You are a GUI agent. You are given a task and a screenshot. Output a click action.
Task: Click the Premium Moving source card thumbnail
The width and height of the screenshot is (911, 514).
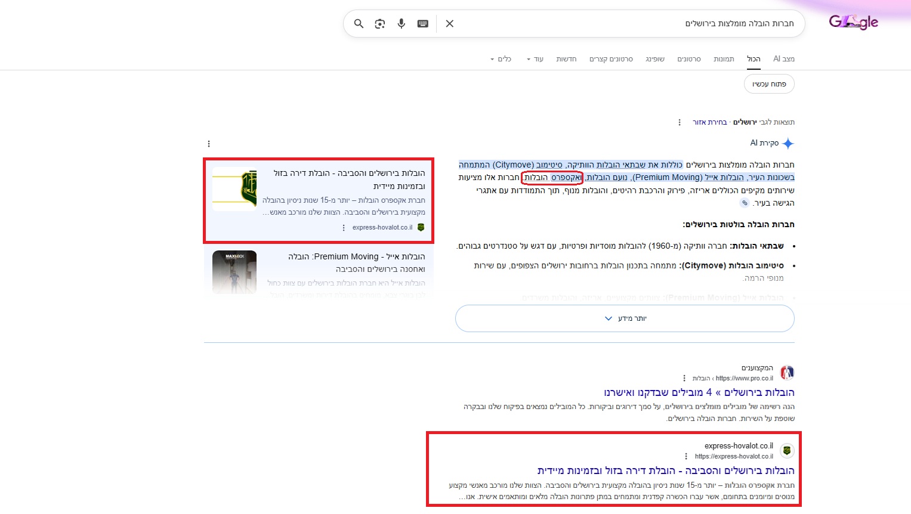(x=234, y=272)
